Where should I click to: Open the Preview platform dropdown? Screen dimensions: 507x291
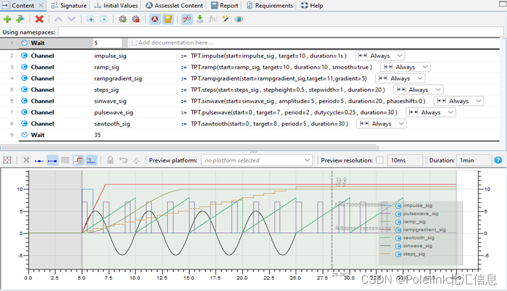pyautogui.click(x=257, y=160)
